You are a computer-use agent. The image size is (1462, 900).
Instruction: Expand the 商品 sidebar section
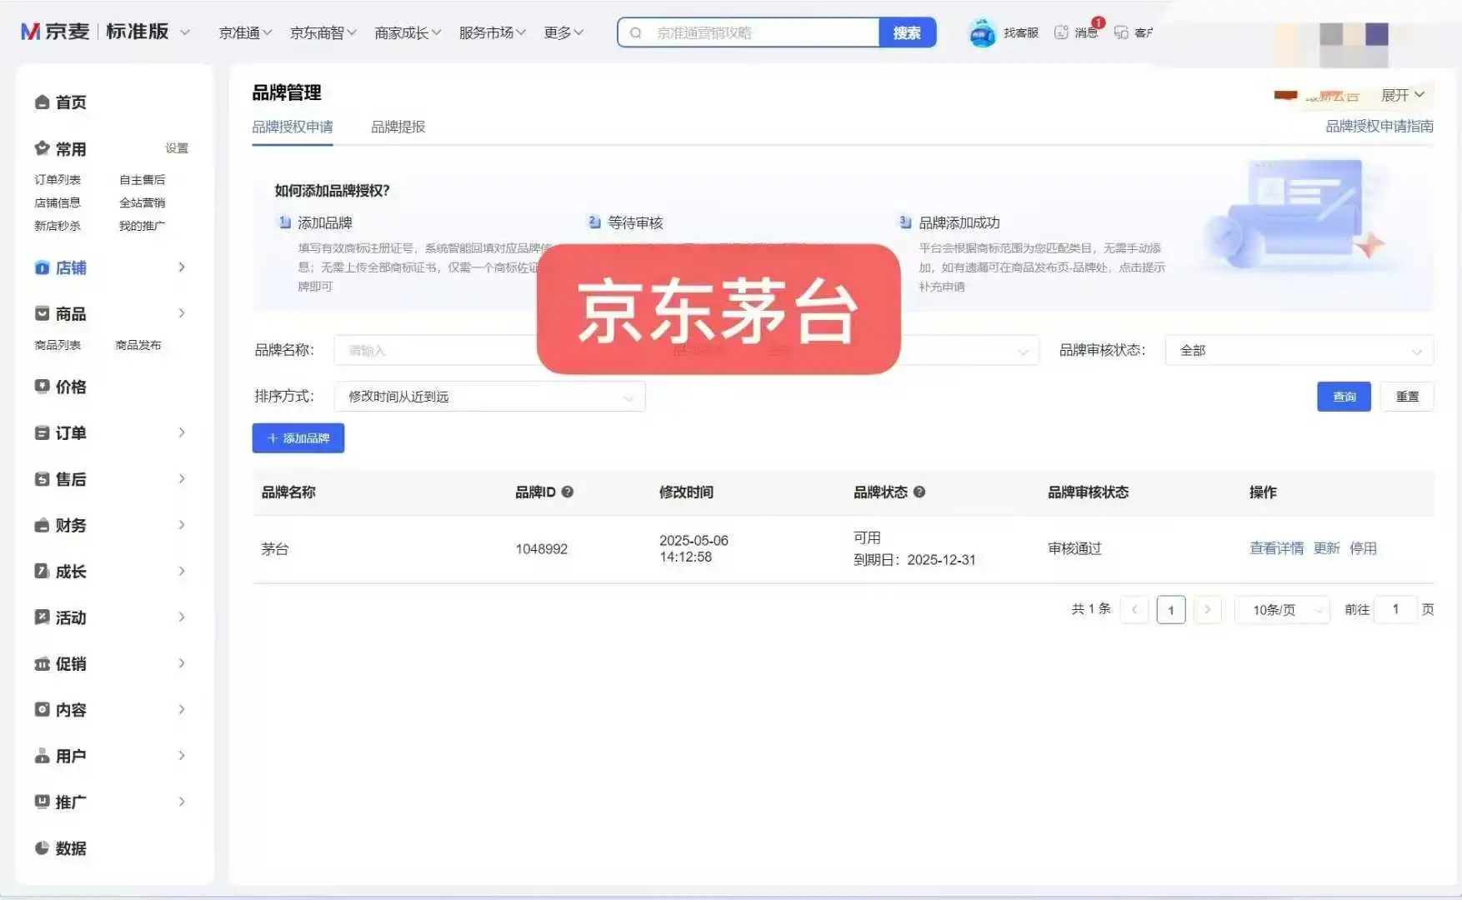click(70, 313)
